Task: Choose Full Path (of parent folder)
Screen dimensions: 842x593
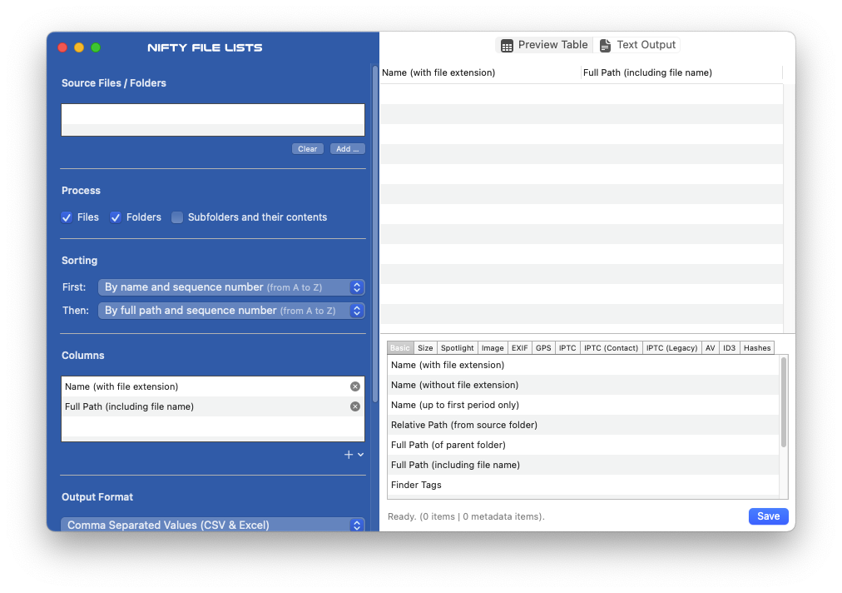Action: [583, 445]
